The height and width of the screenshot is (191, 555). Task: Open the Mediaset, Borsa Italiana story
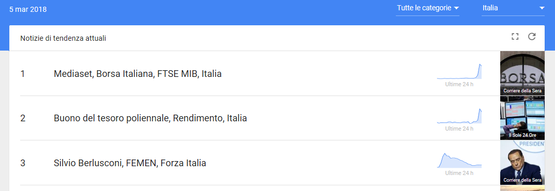point(137,74)
